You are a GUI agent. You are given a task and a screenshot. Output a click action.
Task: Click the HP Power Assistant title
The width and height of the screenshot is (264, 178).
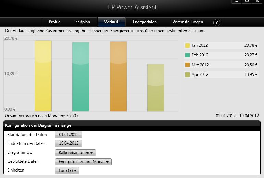coord(132,7)
